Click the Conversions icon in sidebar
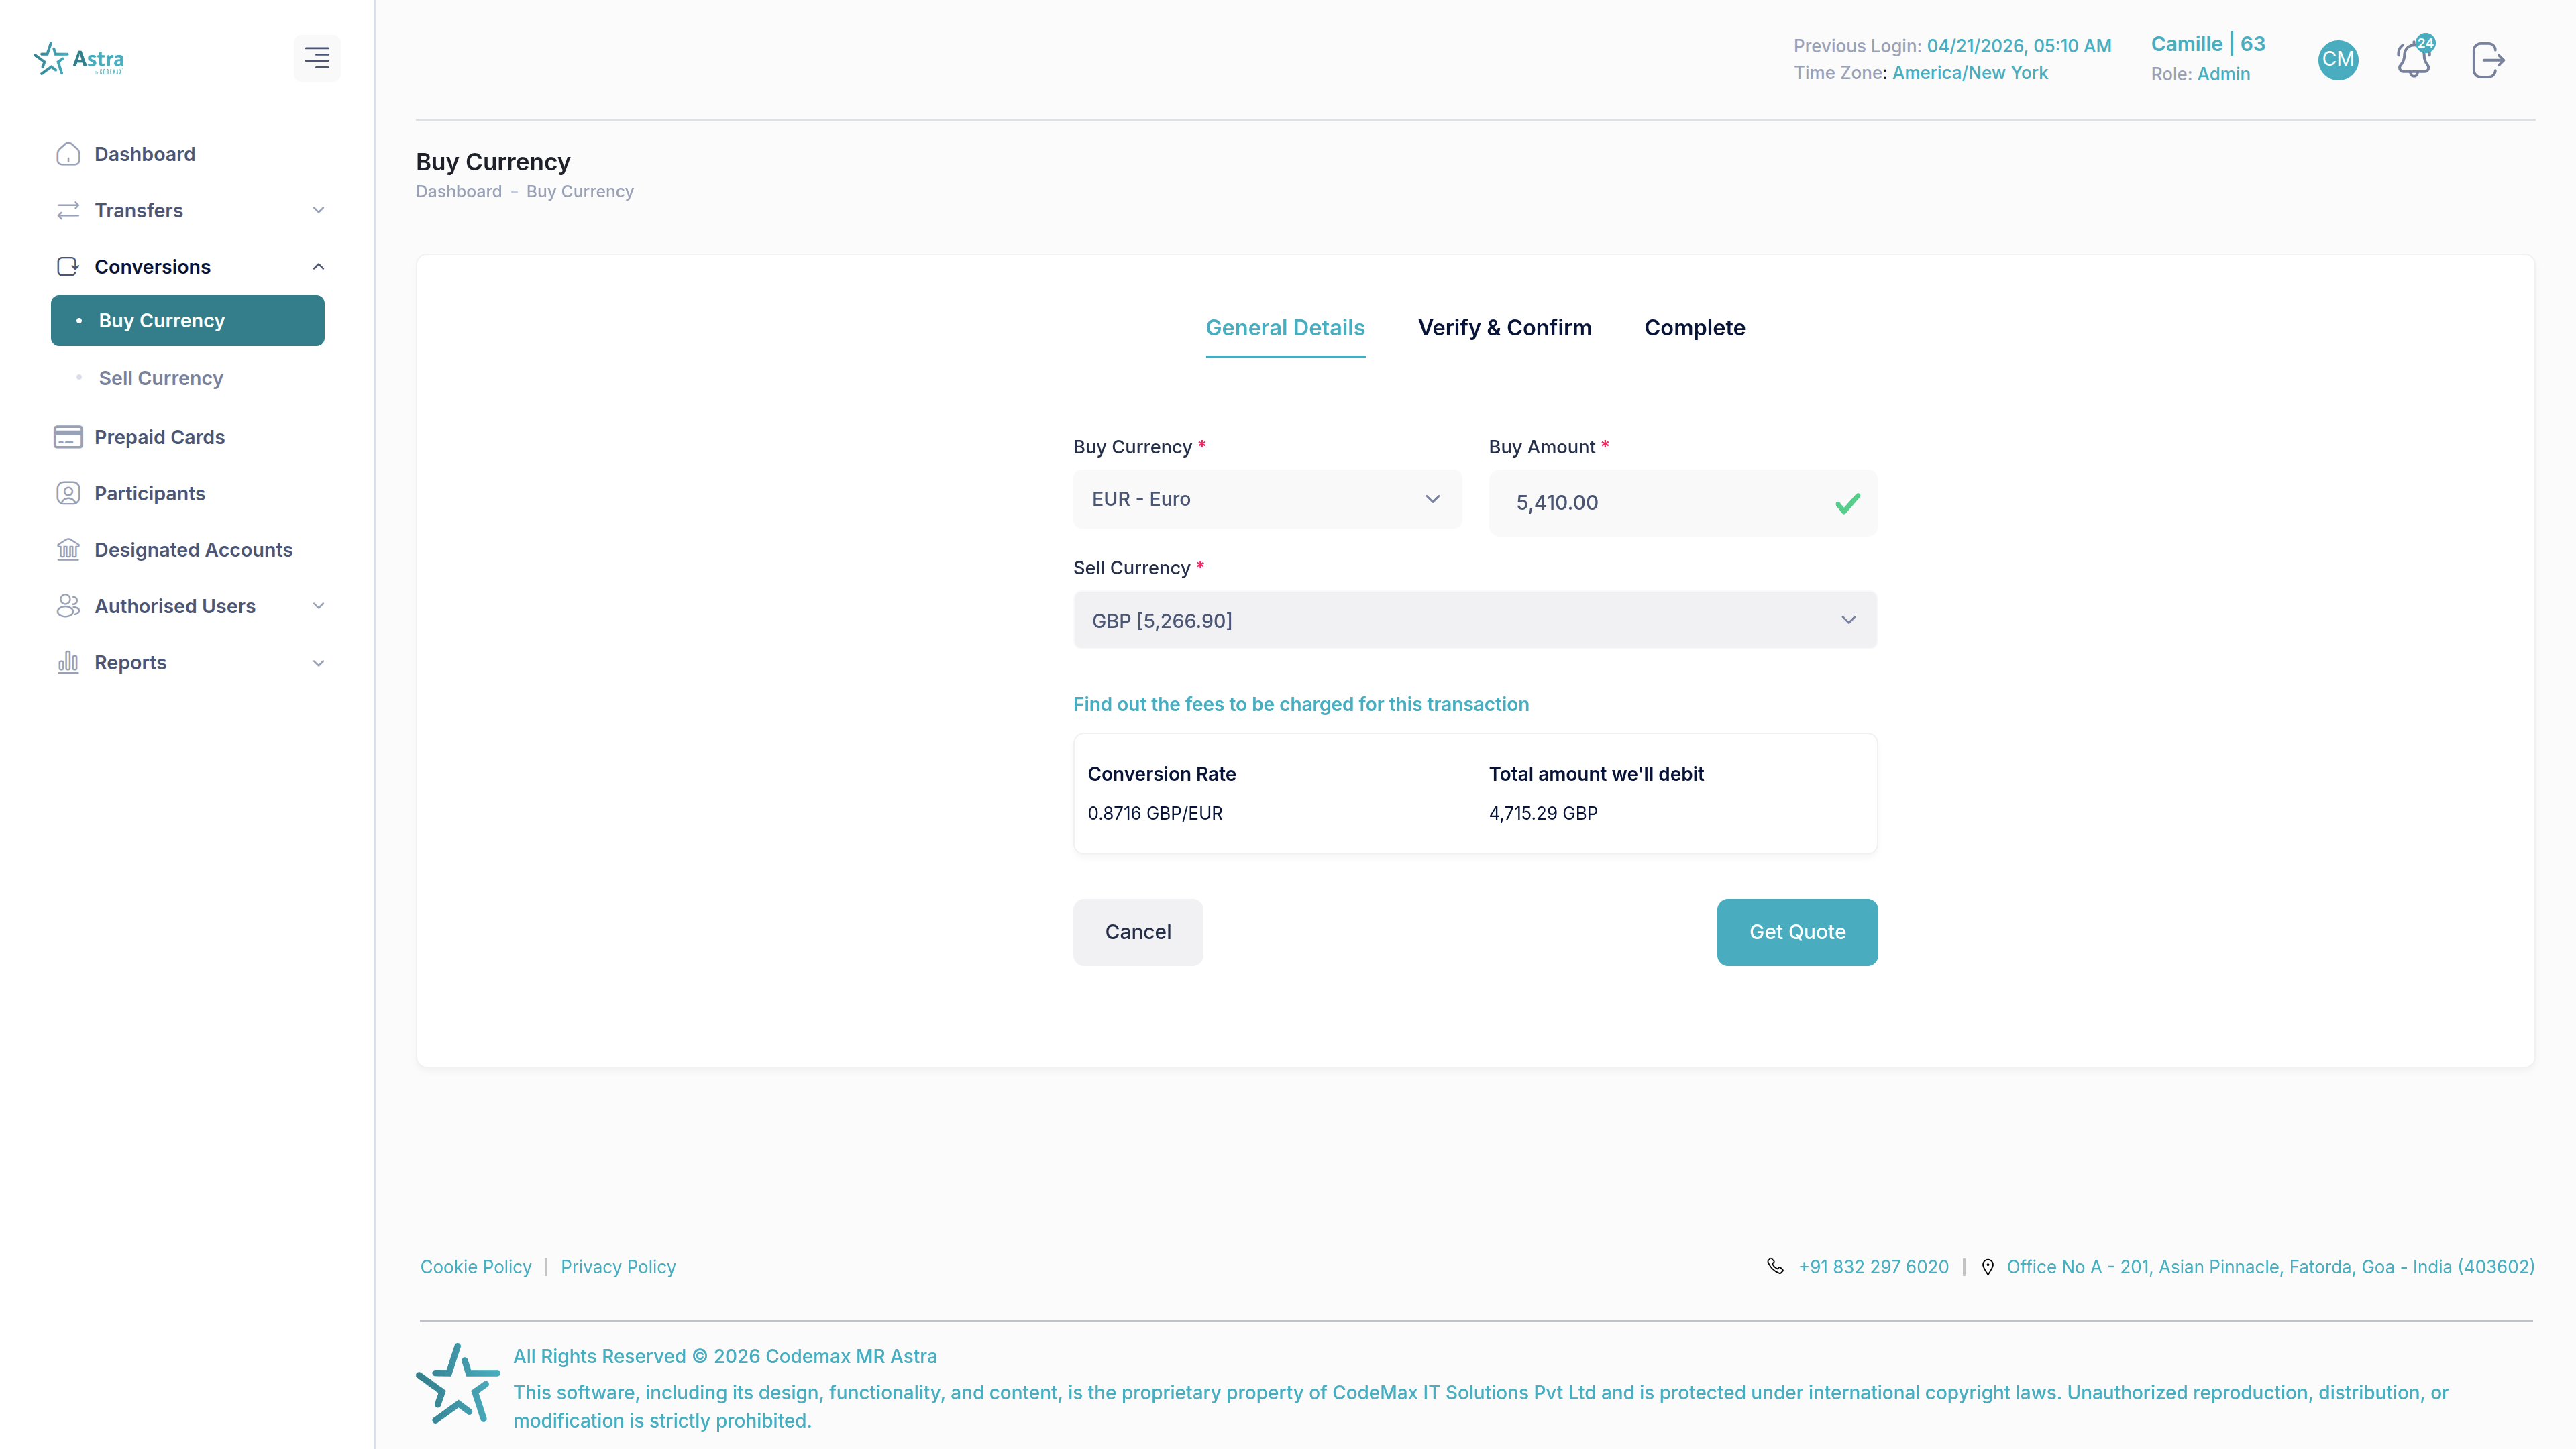Screen dimensions: 2576x1449 68,267
